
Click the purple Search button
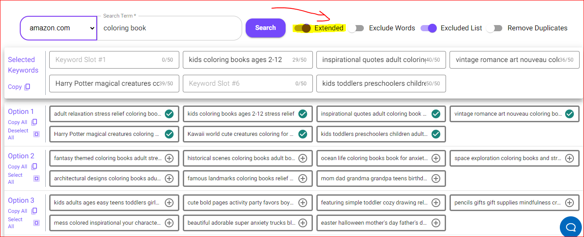coord(265,28)
